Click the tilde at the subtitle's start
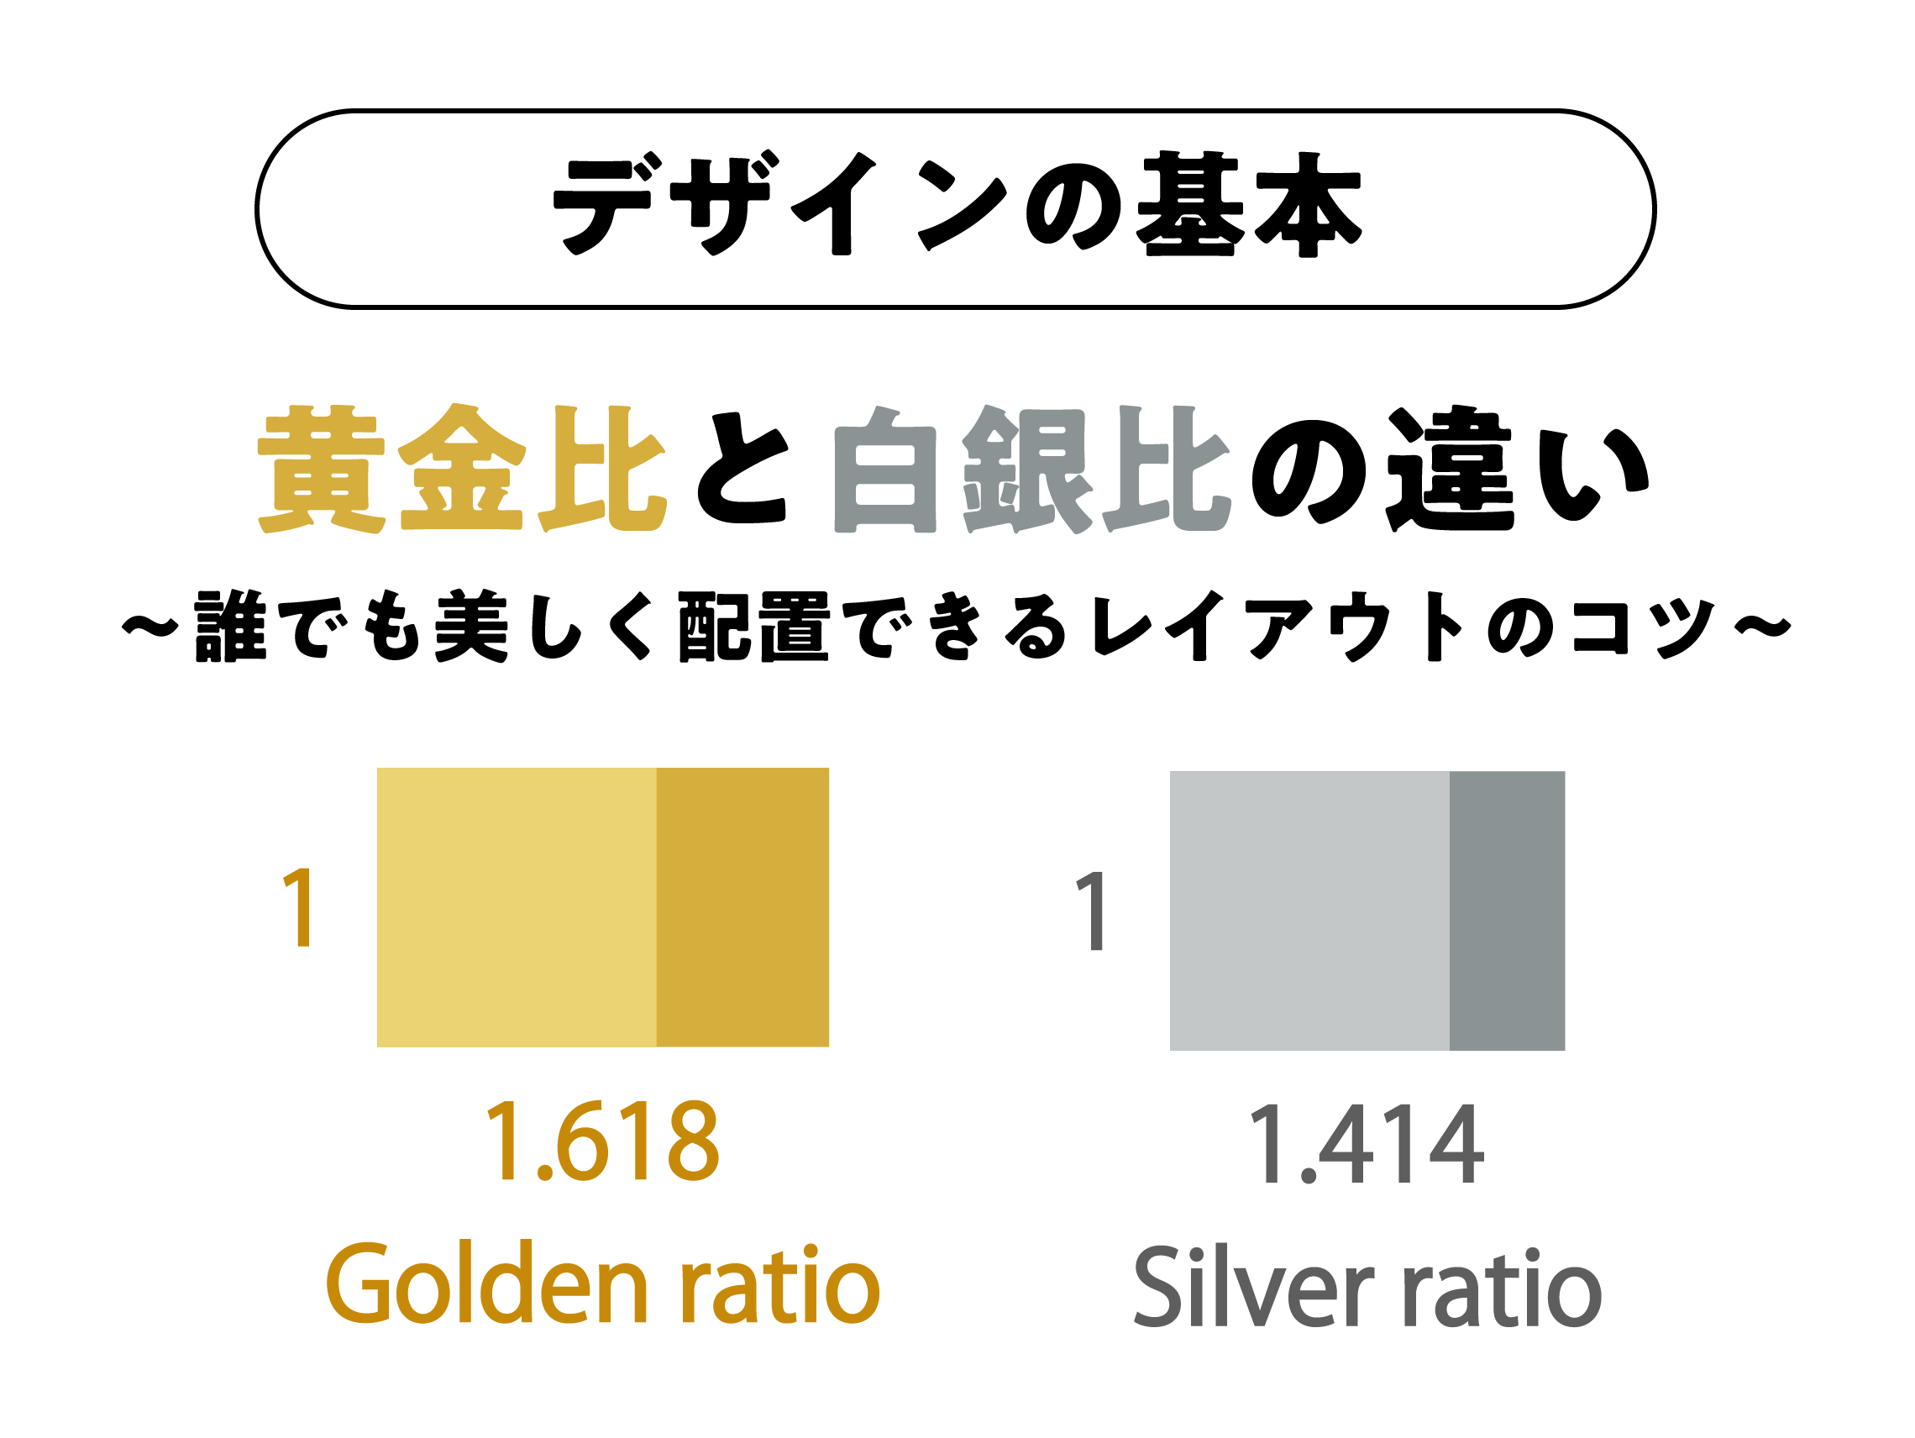The image size is (1915, 1438). (150, 625)
